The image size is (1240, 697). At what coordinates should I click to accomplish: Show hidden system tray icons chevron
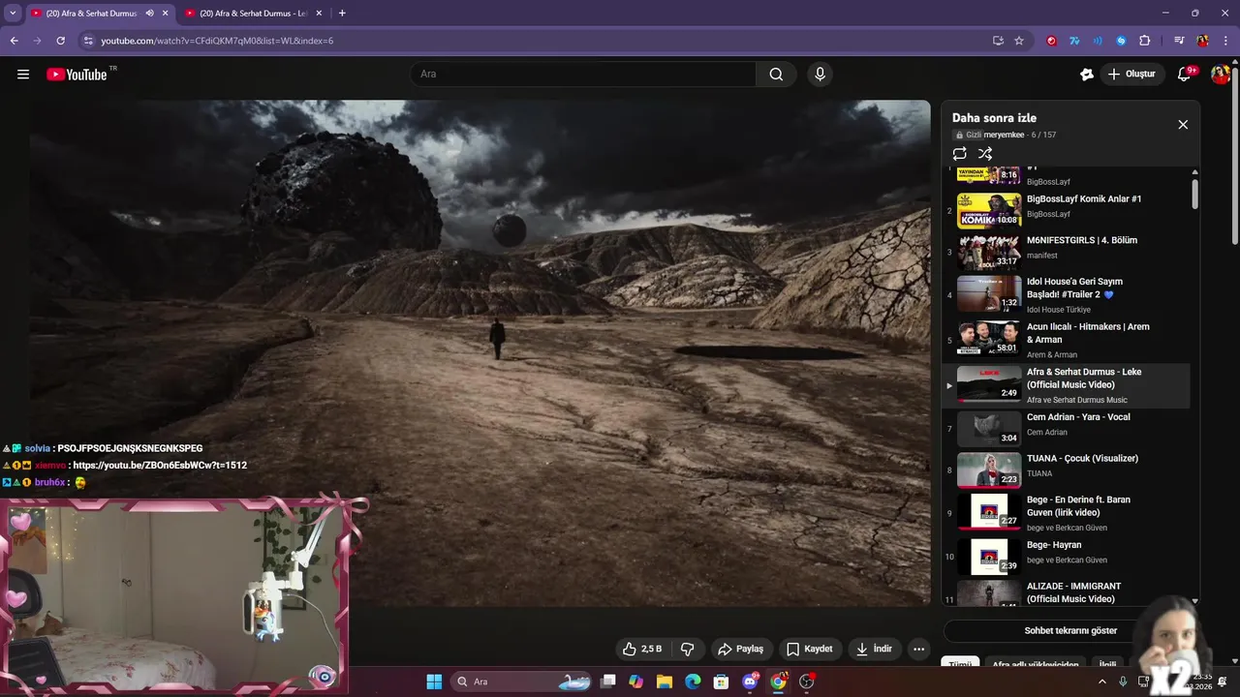[x=1101, y=682]
